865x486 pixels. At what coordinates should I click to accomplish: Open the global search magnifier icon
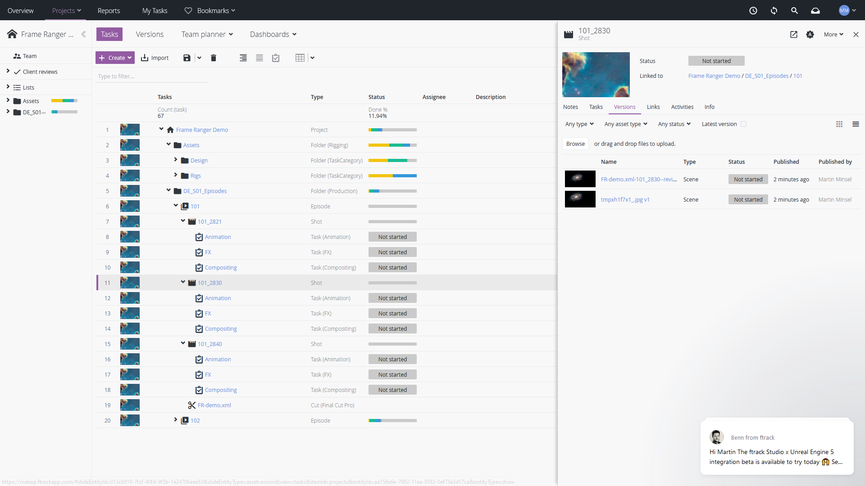click(x=795, y=10)
